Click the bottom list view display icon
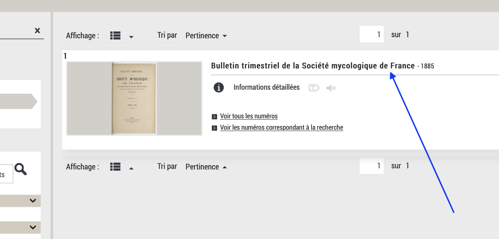The height and width of the screenshot is (239, 499). point(115,167)
